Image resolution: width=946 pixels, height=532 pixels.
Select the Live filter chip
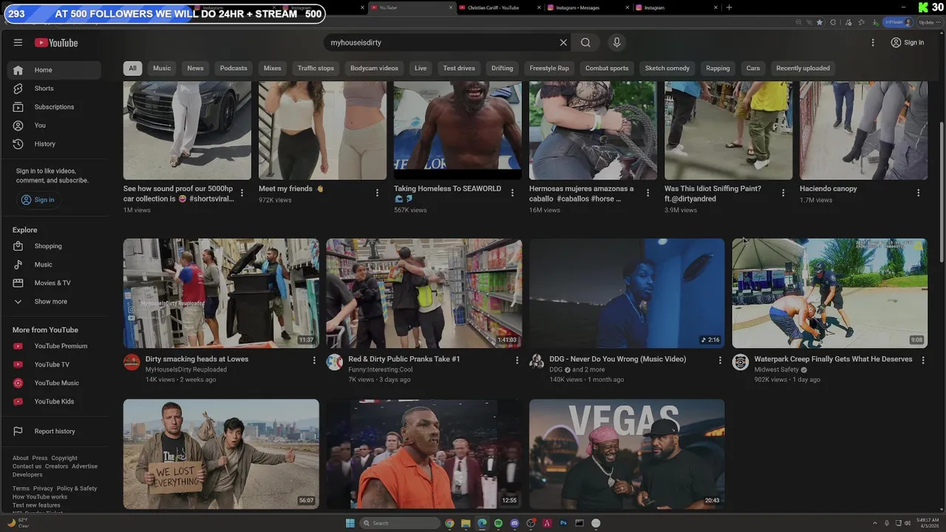click(x=421, y=68)
